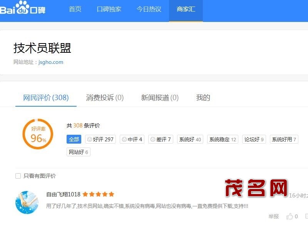Switch to the 消费投诉 tab
Viewport: 308px width, 231px height.
(x=105, y=98)
